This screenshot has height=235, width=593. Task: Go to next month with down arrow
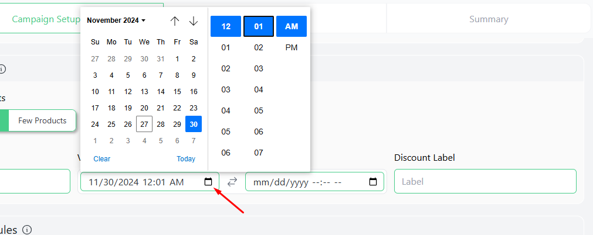coord(193,20)
